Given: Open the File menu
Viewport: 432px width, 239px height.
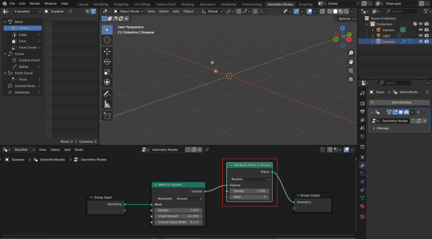Looking at the screenshot, I should (x=12, y=4).
